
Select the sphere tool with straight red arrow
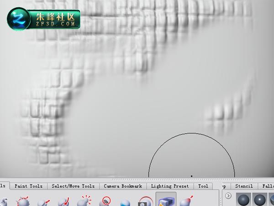(x=44, y=202)
